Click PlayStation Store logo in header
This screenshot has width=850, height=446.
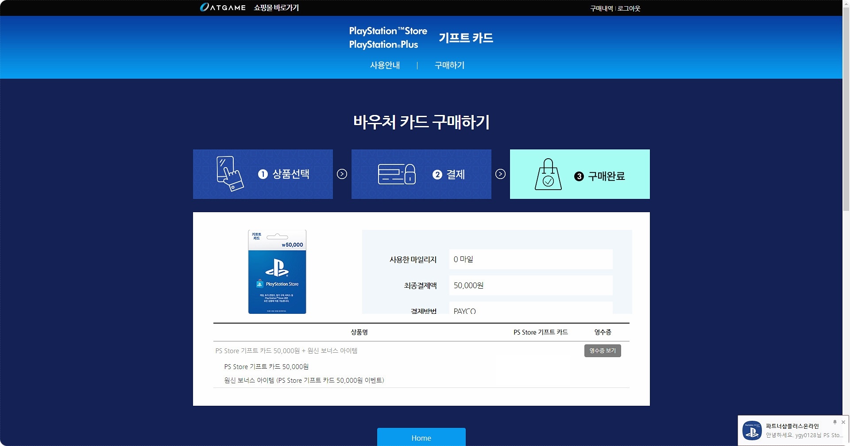(388, 31)
